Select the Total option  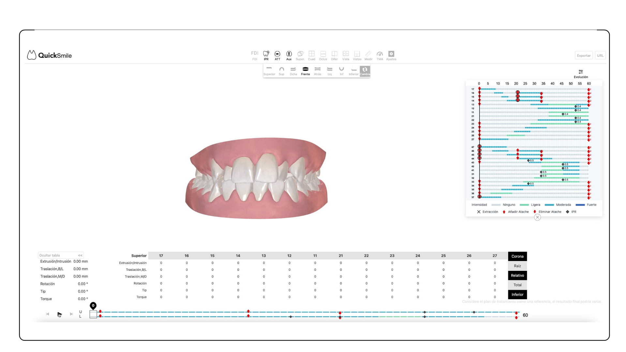click(x=517, y=285)
